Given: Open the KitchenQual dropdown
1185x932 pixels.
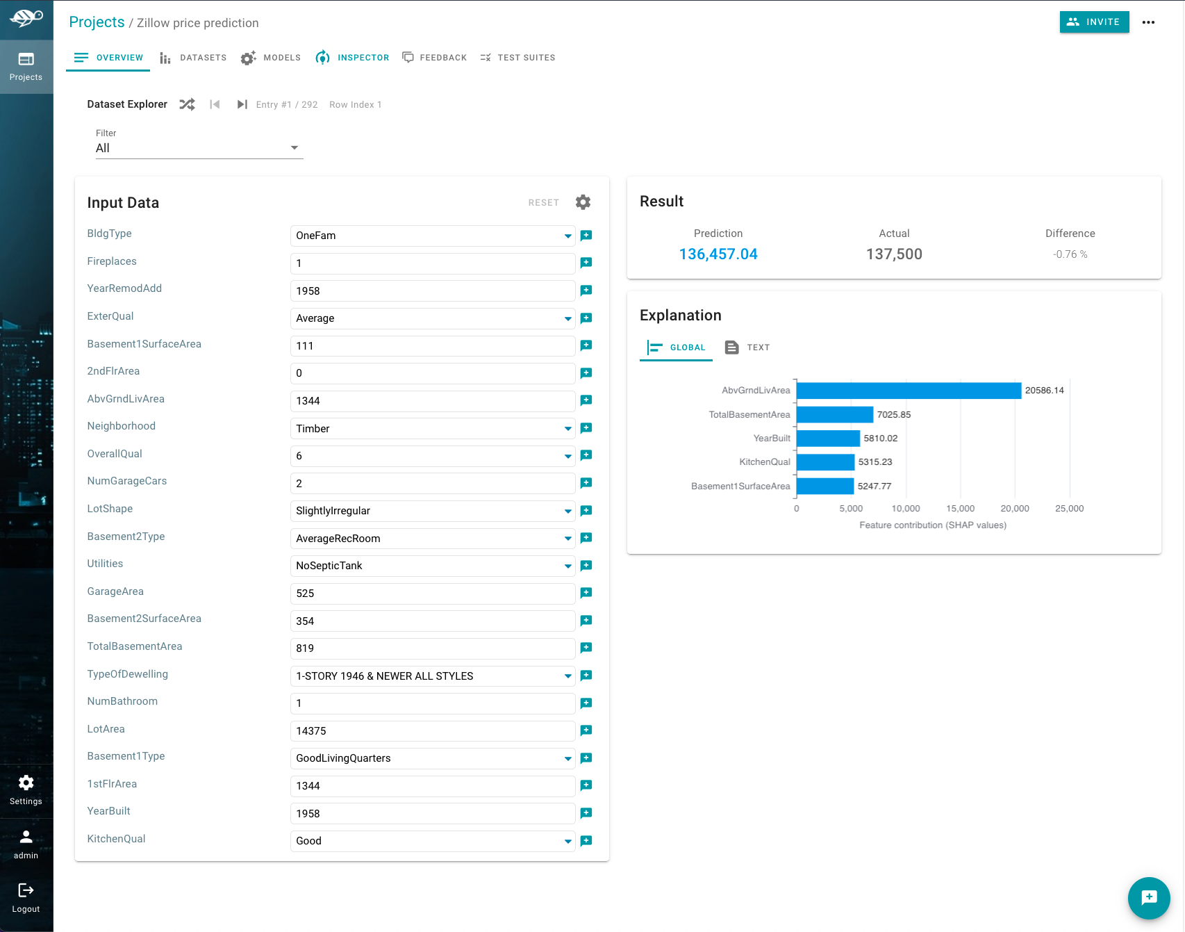Looking at the screenshot, I should (568, 840).
